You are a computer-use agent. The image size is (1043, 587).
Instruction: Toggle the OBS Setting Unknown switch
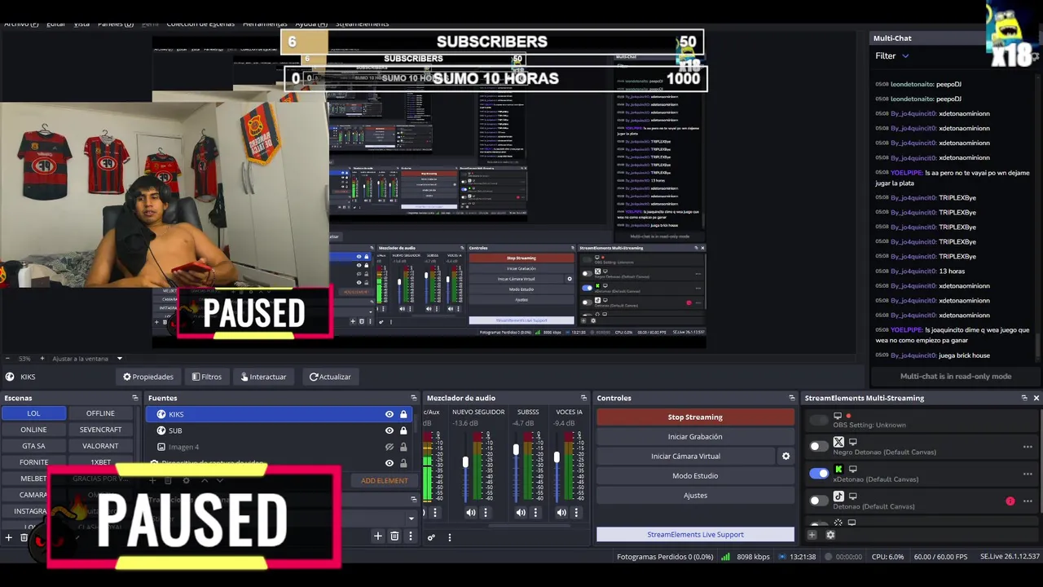[x=818, y=420]
